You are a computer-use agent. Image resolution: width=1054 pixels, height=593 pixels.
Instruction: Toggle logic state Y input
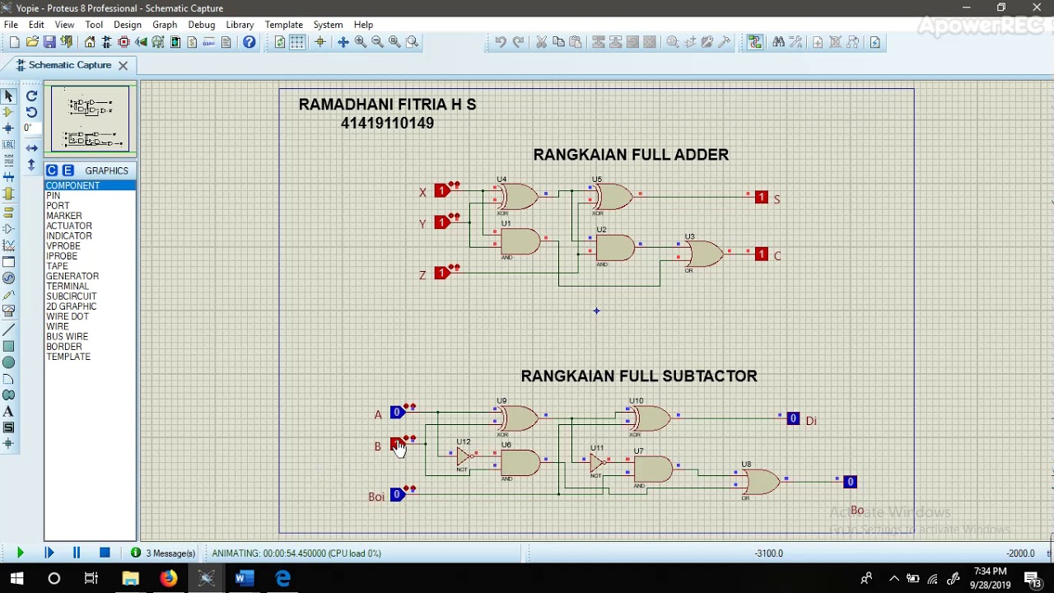tap(441, 222)
